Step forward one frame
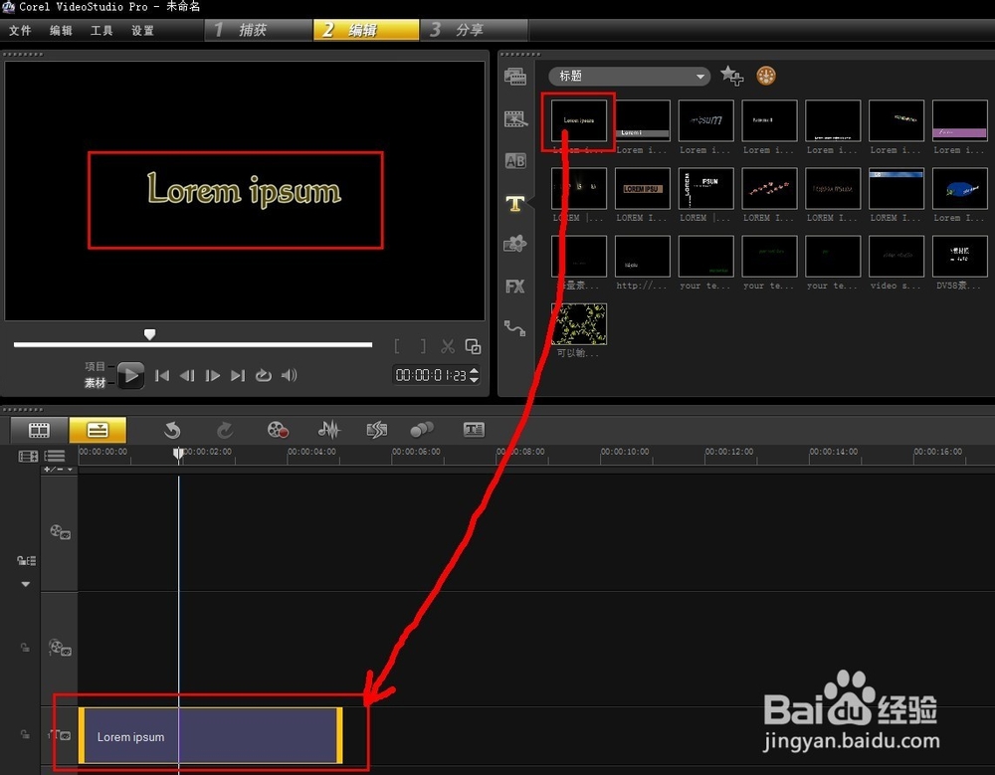 click(x=213, y=375)
